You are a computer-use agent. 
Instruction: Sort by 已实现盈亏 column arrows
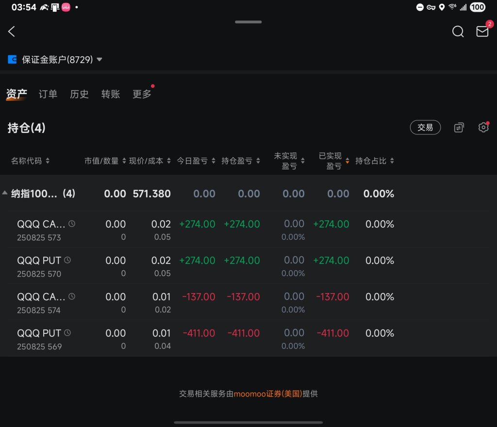(x=348, y=161)
